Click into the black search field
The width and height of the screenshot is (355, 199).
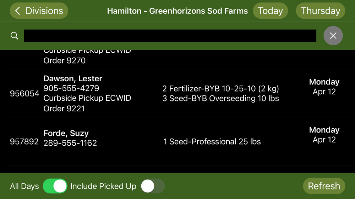coord(170,36)
